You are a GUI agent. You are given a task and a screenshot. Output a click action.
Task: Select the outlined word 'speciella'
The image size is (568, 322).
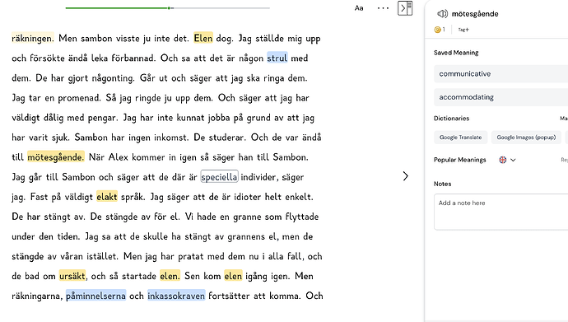[220, 177]
